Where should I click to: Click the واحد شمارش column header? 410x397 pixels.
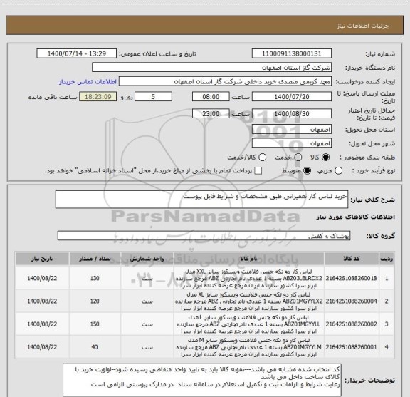(x=147, y=259)
